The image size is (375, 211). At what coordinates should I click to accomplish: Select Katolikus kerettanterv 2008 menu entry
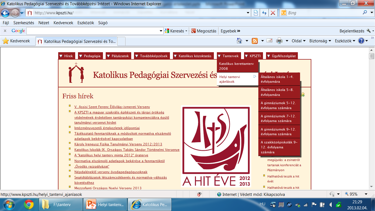[237, 66]
